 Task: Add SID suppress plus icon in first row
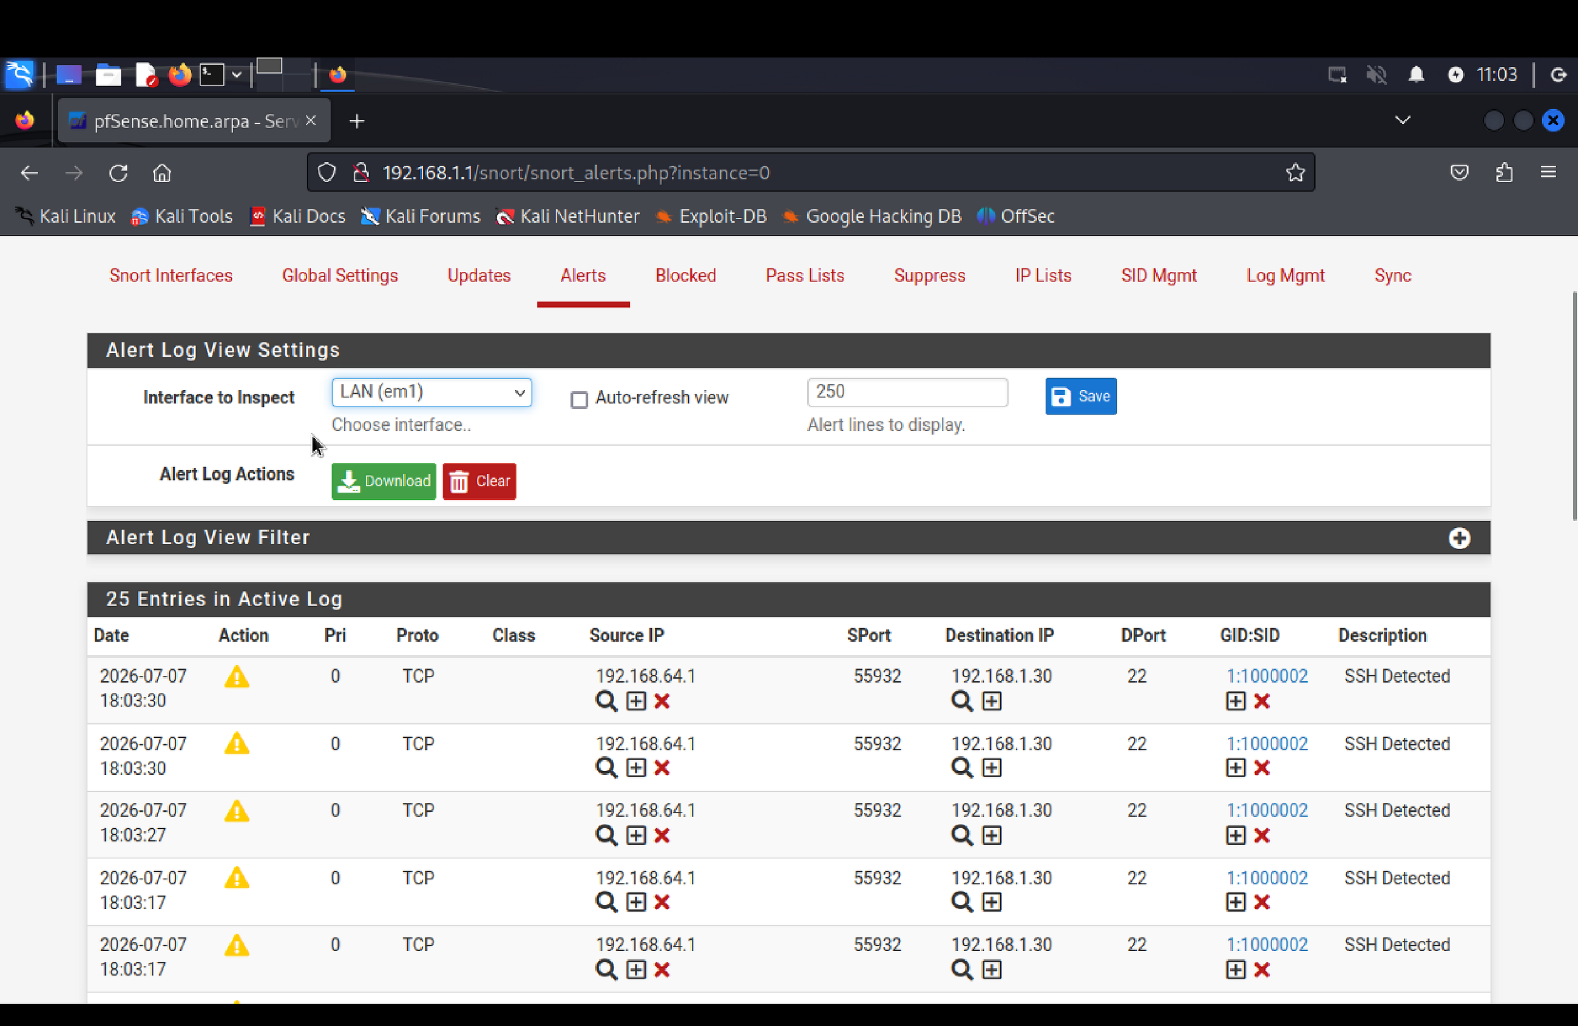click(x=1236, y=701)
